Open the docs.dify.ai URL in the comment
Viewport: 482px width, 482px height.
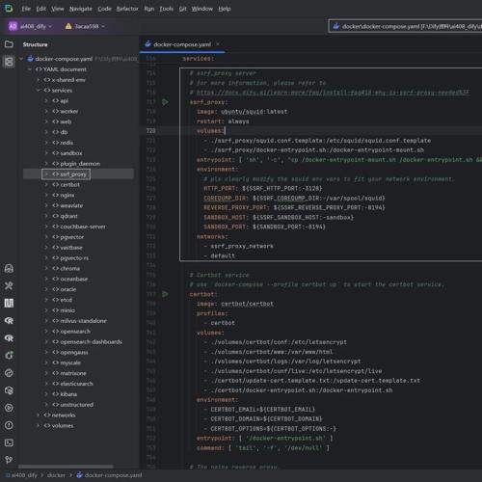click(x=333, y=93)
